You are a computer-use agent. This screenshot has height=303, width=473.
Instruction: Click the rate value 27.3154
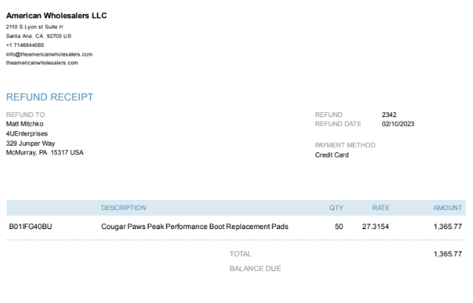[376, 226]
